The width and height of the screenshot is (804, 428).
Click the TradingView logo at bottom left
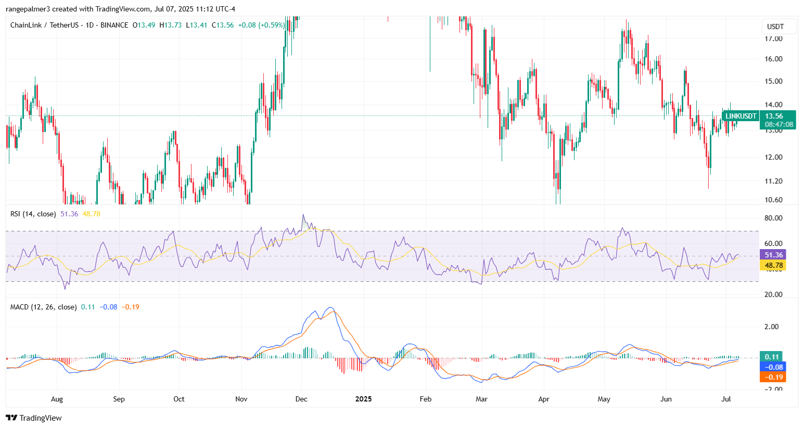34,418
